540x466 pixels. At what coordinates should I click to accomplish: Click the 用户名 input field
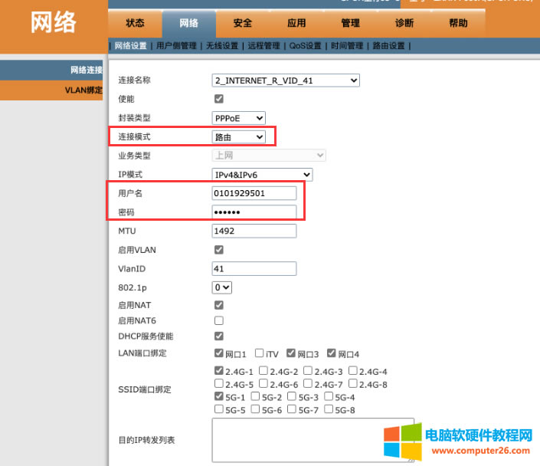click(x=254, y=193)
